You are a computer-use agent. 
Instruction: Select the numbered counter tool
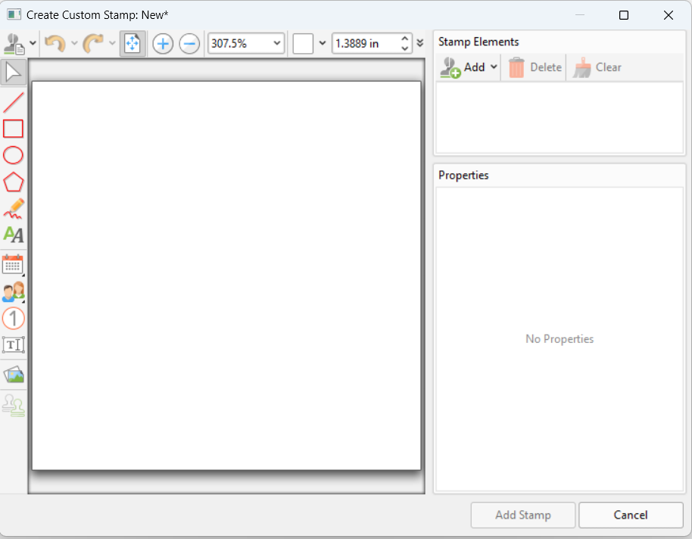14,318
